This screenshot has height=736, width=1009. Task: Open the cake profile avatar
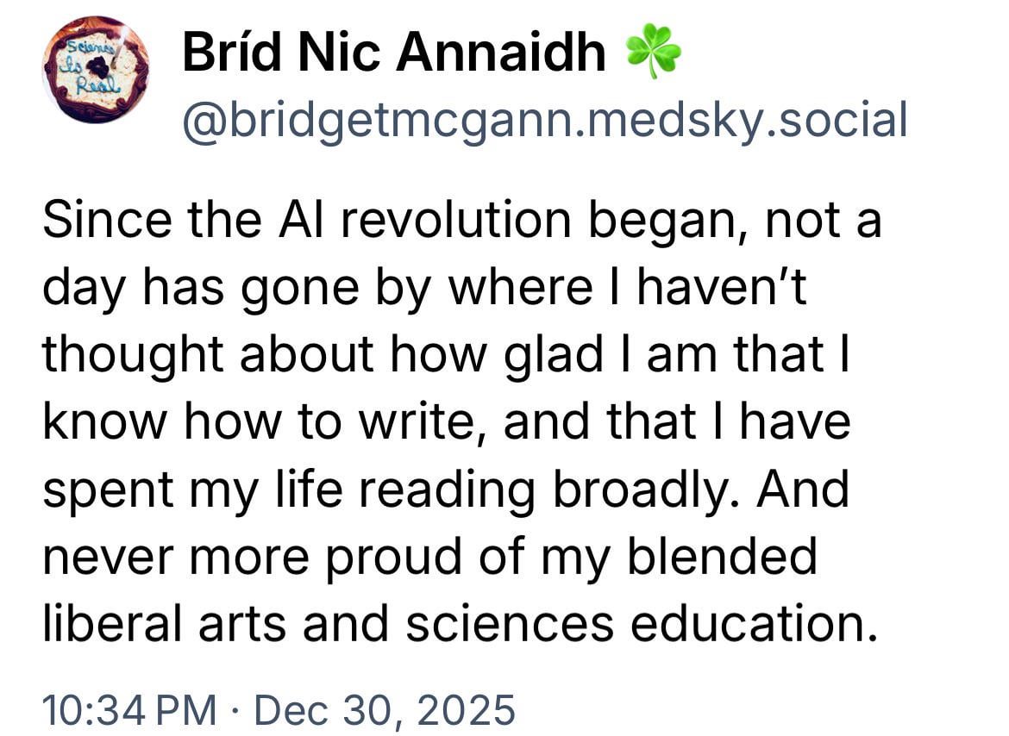(x=96, y=69)
